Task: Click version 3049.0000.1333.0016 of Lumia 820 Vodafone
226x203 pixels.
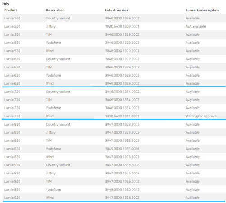Action: tap(122, 149)
